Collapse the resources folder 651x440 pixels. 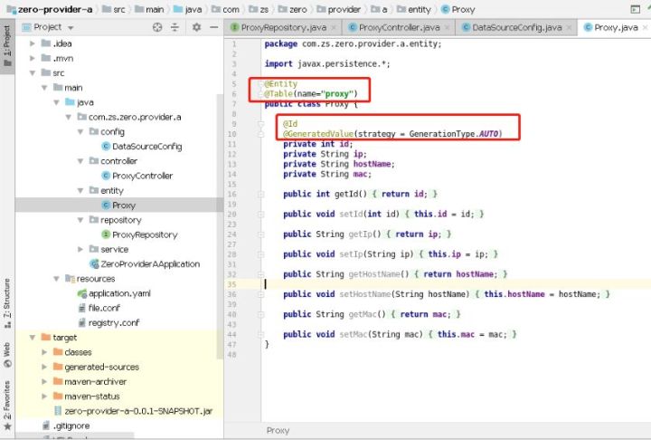[56, 279]
